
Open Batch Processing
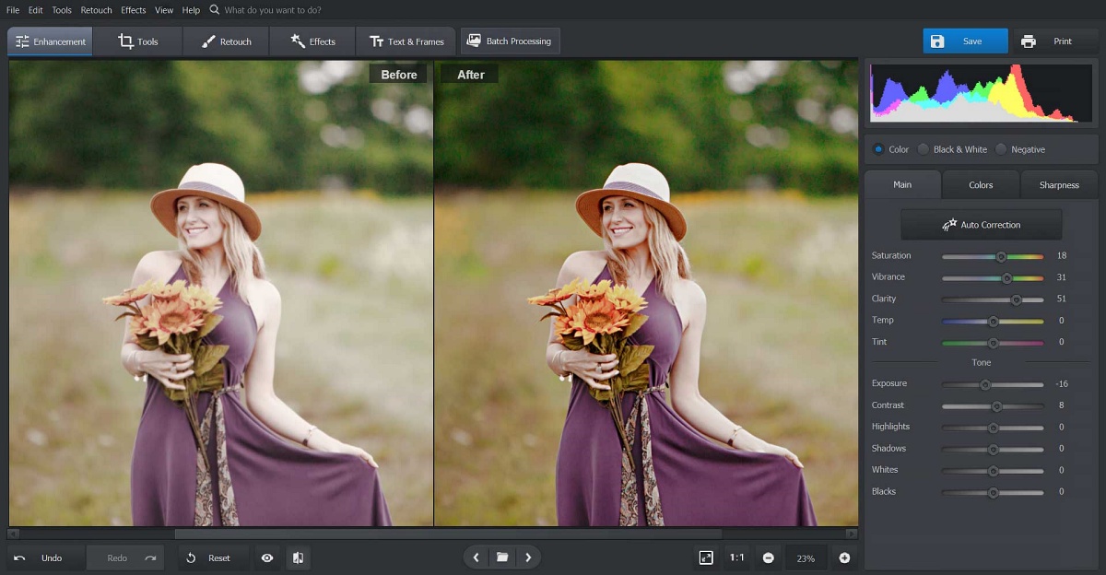[509, 41]
